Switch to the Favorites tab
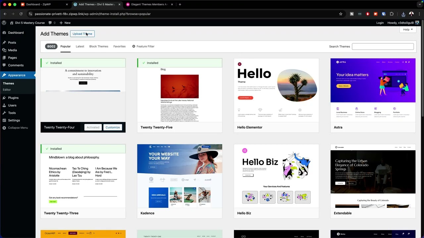The image size is (424, 238). 119,47
